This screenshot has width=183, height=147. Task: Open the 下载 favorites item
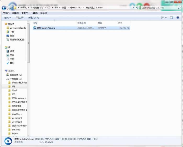[x=10, y=32]
